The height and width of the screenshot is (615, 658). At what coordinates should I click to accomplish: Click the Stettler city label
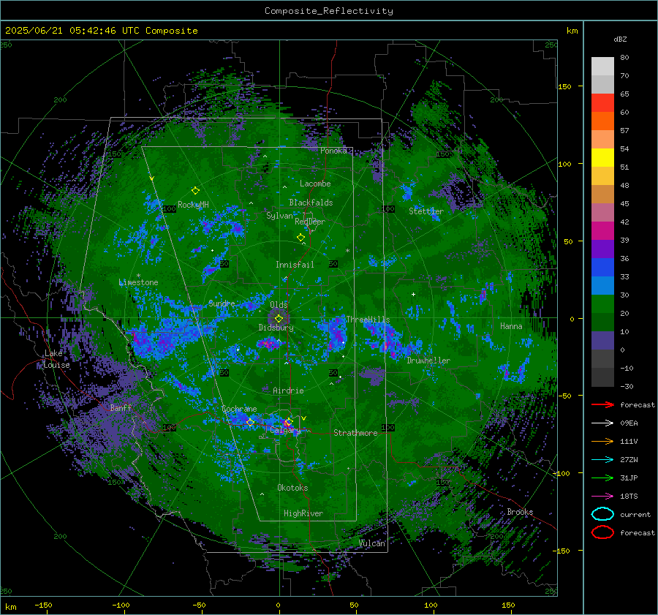point(426,211)
